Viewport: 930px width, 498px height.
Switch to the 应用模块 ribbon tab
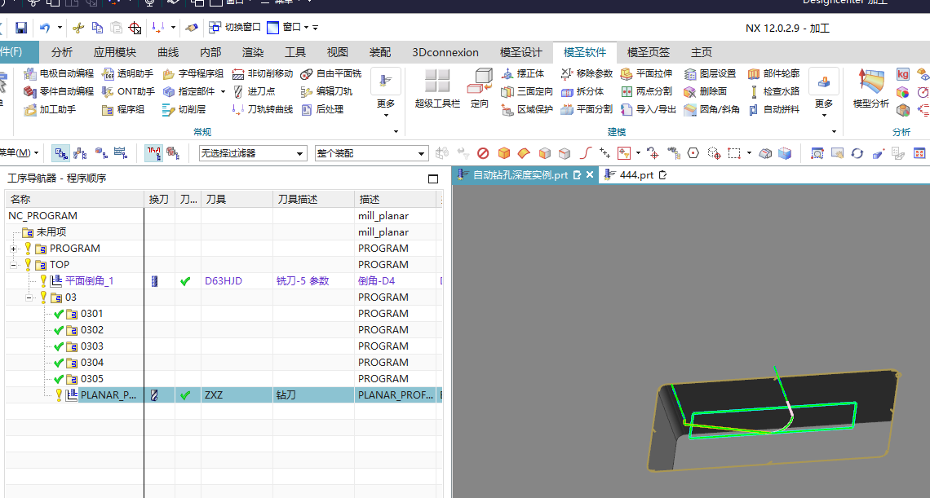[115, 52]
